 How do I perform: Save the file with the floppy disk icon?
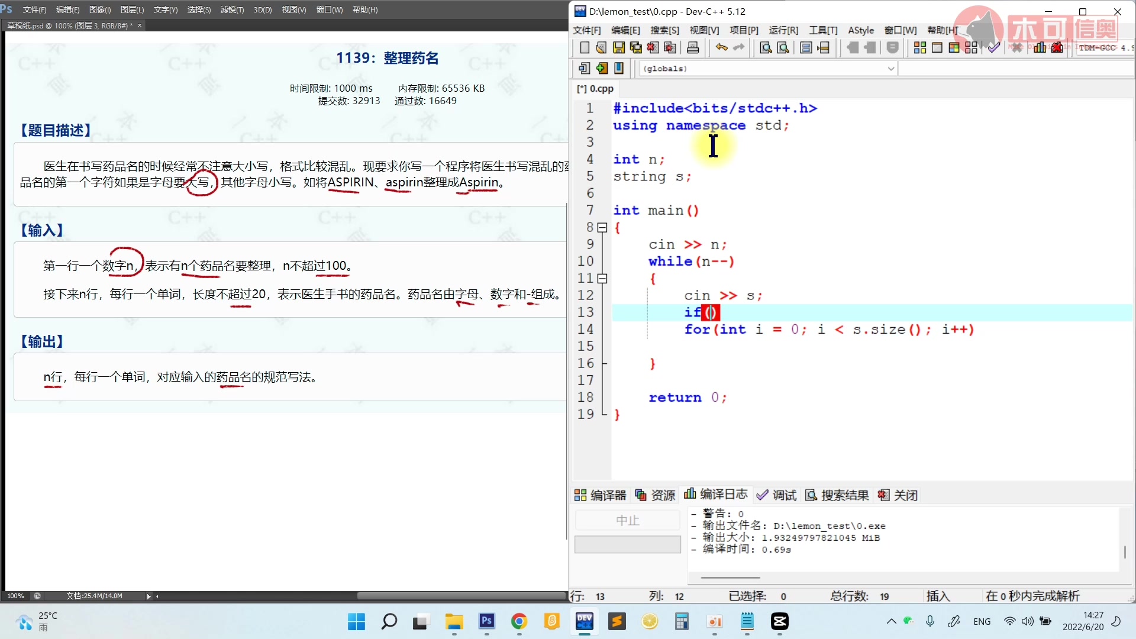pos(619,48)
